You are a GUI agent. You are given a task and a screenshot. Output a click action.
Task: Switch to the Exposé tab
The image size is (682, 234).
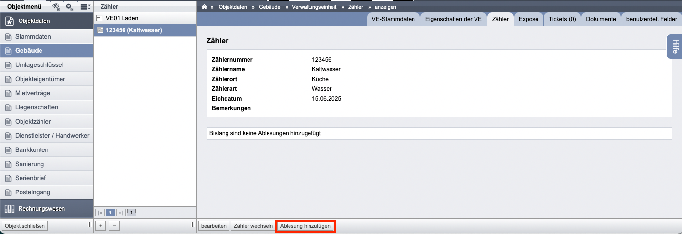pos(528,19)
